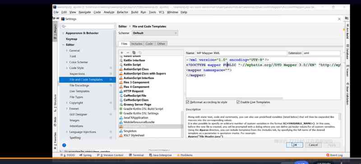
Task: Open the Version Control tool window
Action: pyautogui.click(x=110, y=155)
